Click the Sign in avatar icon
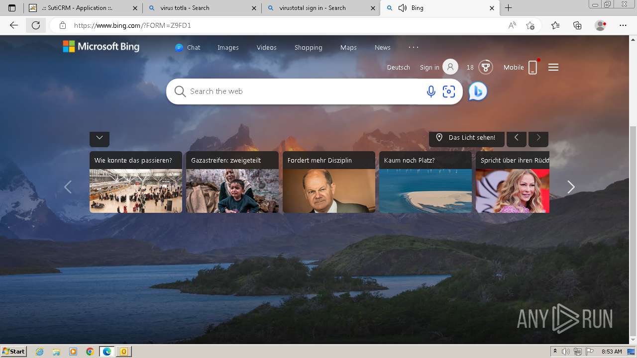Viewport: 637px width, 358px height. 450,67
